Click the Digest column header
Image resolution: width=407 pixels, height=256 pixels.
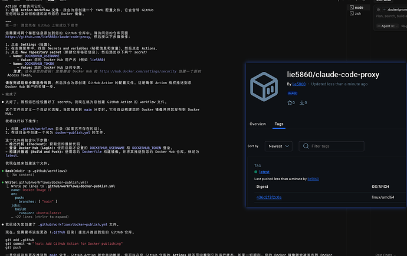[x=262, y=187]
